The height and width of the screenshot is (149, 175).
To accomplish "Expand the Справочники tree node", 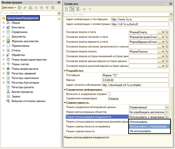I will pyautogui.click(x=4, y=32).
